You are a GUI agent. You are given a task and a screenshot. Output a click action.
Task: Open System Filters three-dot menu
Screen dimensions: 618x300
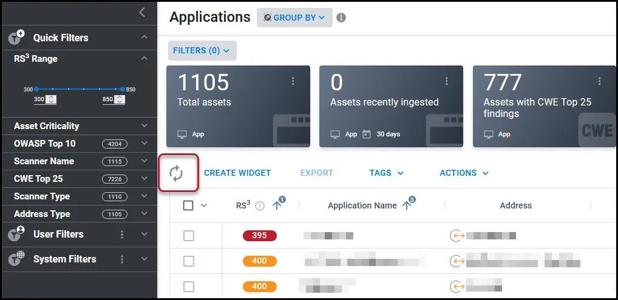[x=122, y=259]
